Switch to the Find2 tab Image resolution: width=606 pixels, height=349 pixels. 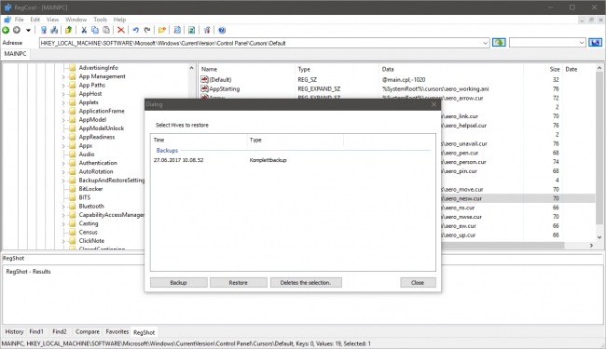[x=59, y=331]
